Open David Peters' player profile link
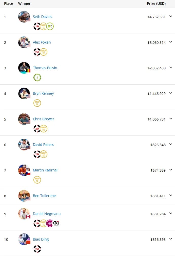 point(43,145)
